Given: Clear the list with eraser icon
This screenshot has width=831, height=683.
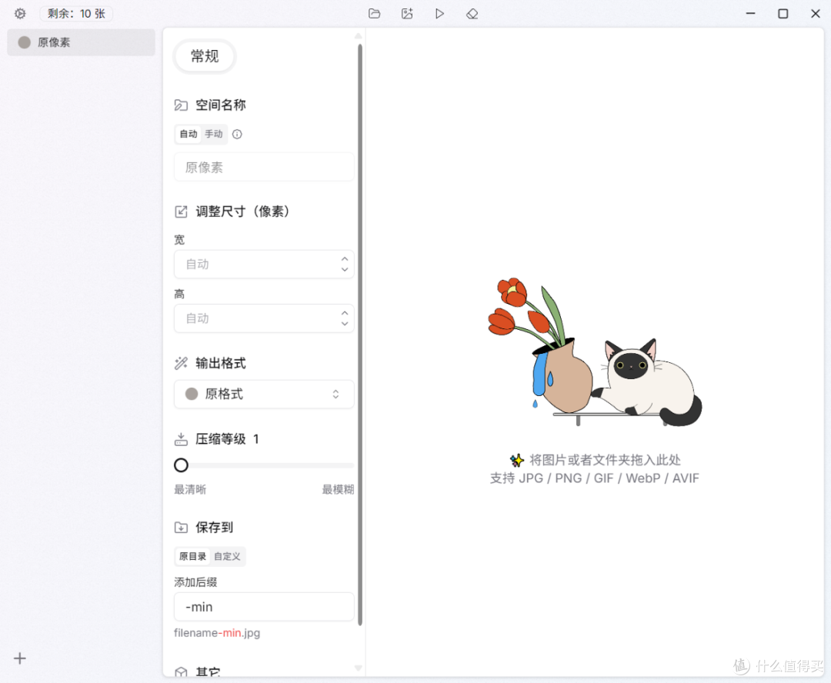Looking at the screenshot, I should tap(472, 14).
